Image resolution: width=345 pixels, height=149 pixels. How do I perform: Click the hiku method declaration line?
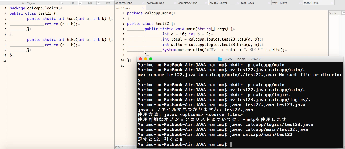pos(70,40)
